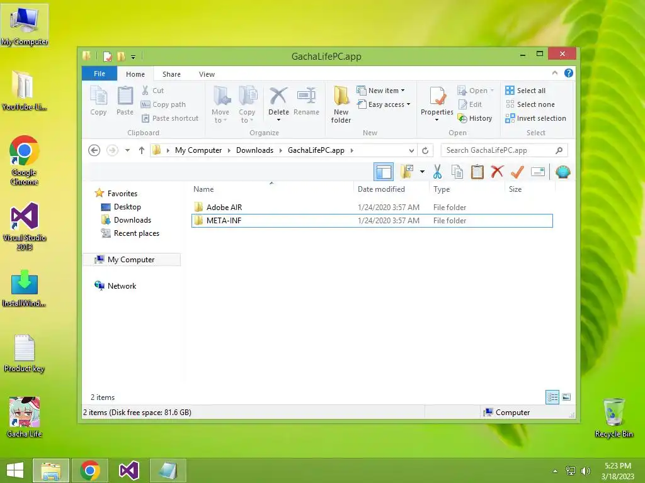Click Select all in ribbon
The image size is (645, 483).
tap(526, 91)
